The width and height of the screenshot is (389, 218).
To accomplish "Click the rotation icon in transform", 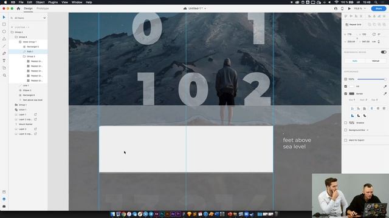I will (x=374, y=35).
